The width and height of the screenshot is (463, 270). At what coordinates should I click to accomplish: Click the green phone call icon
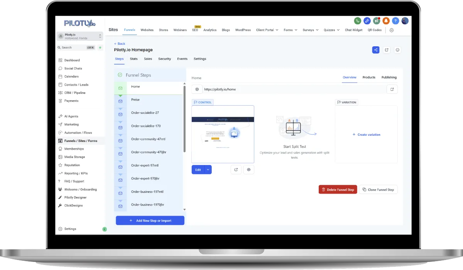(358, 21)
